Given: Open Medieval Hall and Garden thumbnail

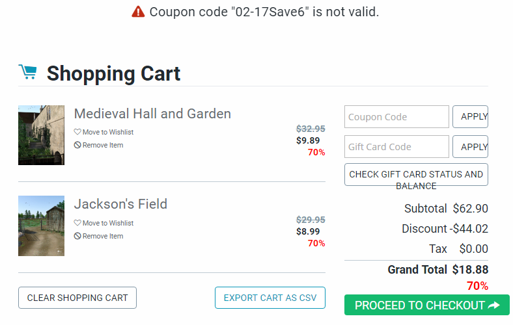Looking at the screenshot, I should pos(41,135).
